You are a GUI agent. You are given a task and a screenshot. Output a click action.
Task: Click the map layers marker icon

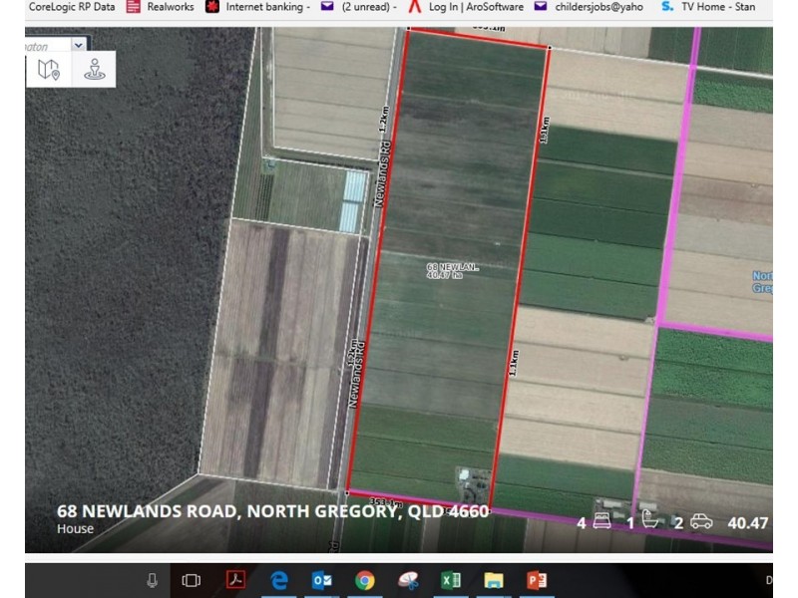click(49, 69)
